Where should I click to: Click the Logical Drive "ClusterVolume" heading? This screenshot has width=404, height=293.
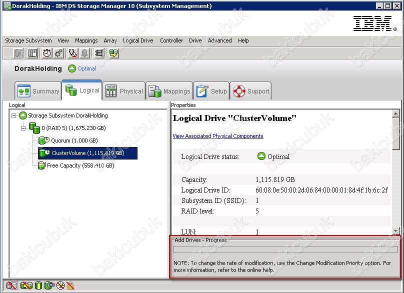tap(234, 118)
